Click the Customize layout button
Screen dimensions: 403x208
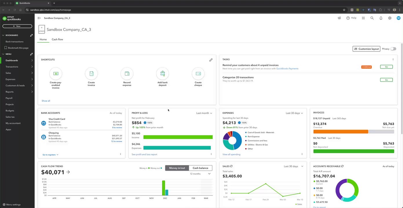pyautogui.click(x=366, y=49)
